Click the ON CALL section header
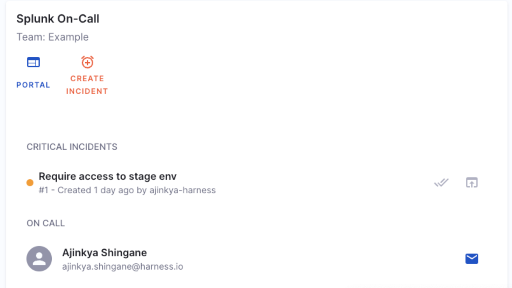512x288 pixels. point(46,223)
